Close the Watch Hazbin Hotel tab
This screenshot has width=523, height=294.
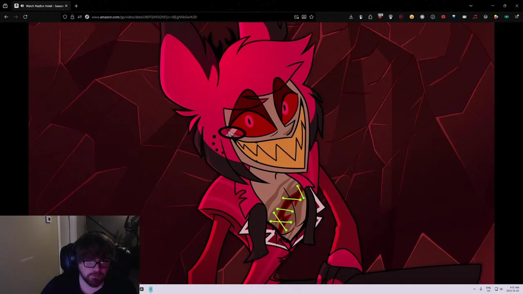coord(66,6)
